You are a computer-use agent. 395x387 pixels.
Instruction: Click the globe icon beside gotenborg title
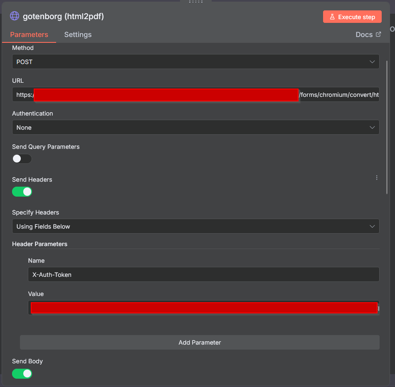pos(15,16)
